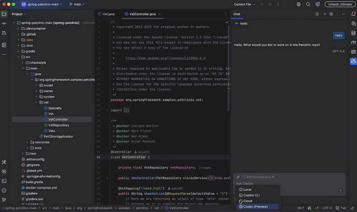Expand the .devcontainer folder
This screenshot has height=212, width=357.
(x=18, y=29)
